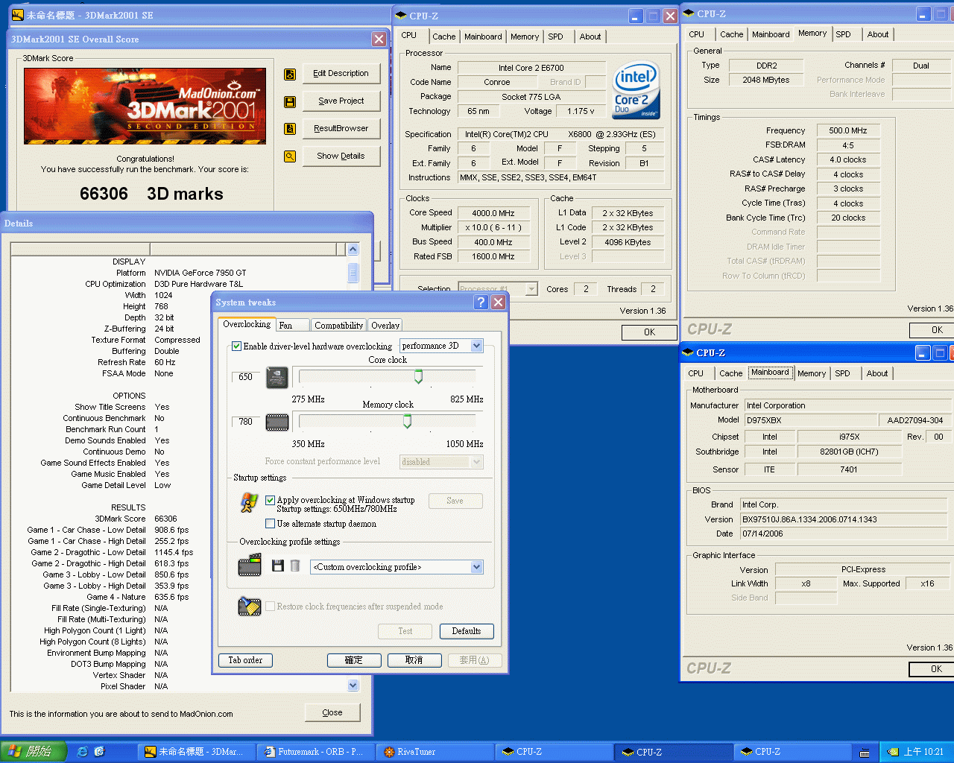The image size is (954, 763).
Task: Click the restore clock frequencies icon
Action: tap(249, 607)
